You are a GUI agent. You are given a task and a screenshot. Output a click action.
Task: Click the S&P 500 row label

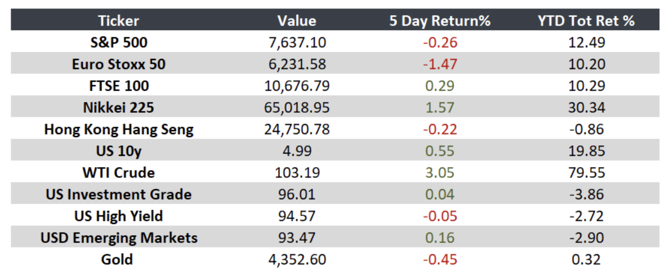(119, 42)
